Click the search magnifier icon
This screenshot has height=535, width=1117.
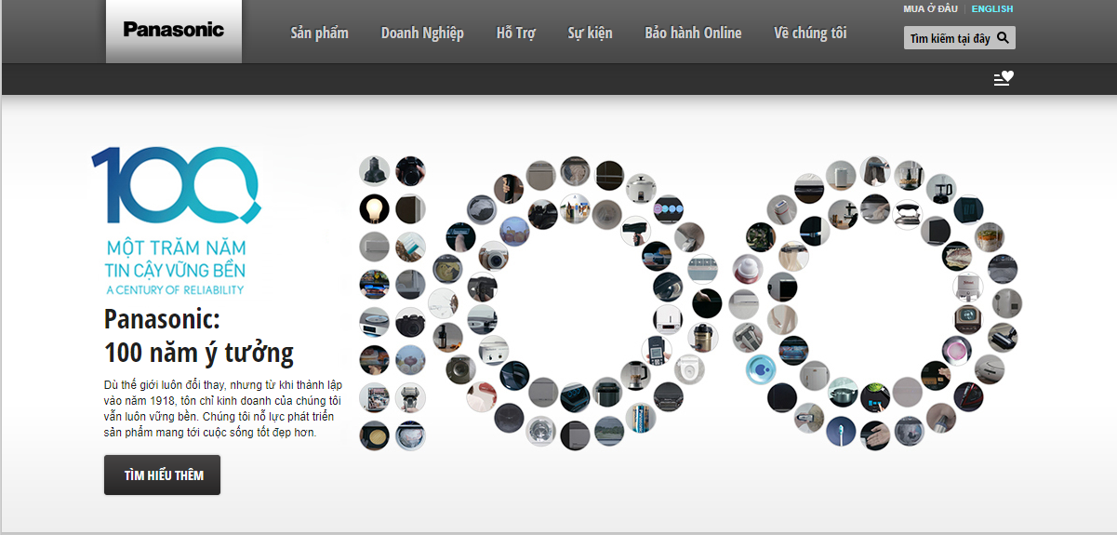coord(1003,38)
